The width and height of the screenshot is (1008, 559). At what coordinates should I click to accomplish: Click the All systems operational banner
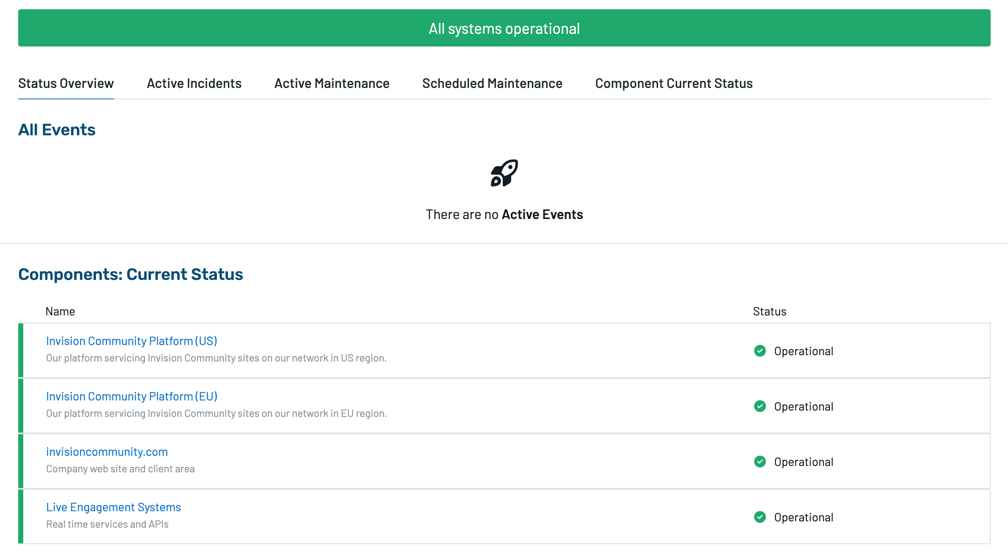(x=504, y=28)
